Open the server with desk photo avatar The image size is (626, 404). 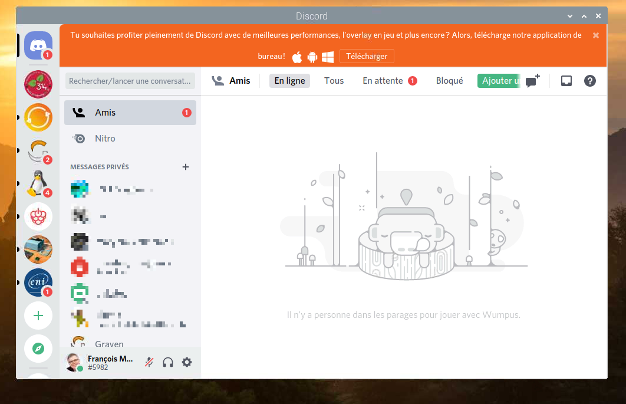tap(38, 249)
